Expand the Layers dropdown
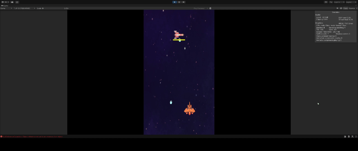 click(x=339, y=2)
